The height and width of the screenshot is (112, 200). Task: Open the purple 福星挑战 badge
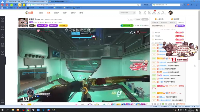tap(42, 26)
